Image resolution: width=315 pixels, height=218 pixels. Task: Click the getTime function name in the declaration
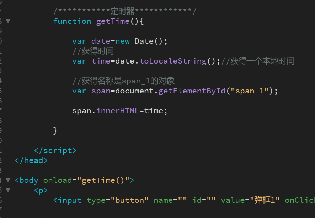click(x=113, y=21)
